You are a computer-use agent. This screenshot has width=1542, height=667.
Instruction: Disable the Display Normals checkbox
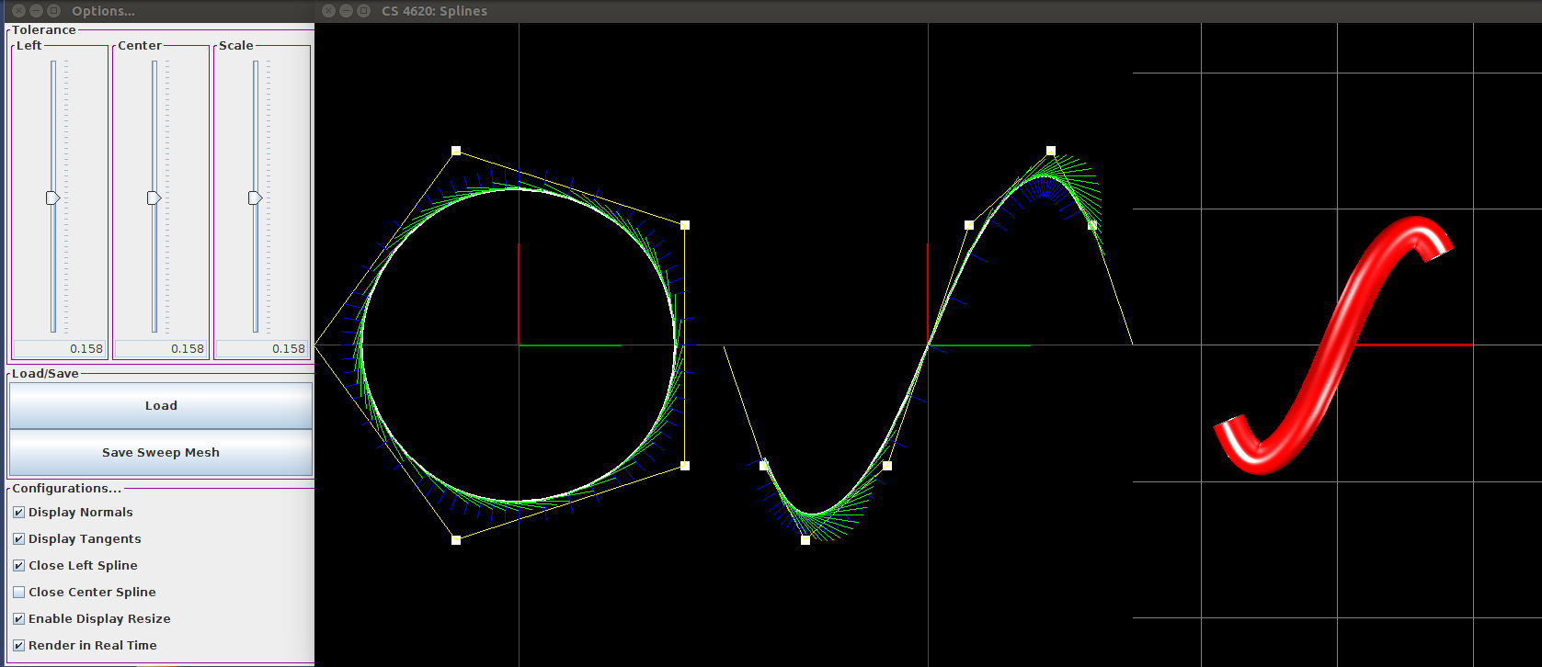coord(19,513)
